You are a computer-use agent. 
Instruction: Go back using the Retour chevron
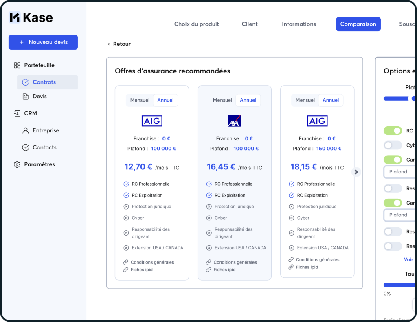[109, 44]
